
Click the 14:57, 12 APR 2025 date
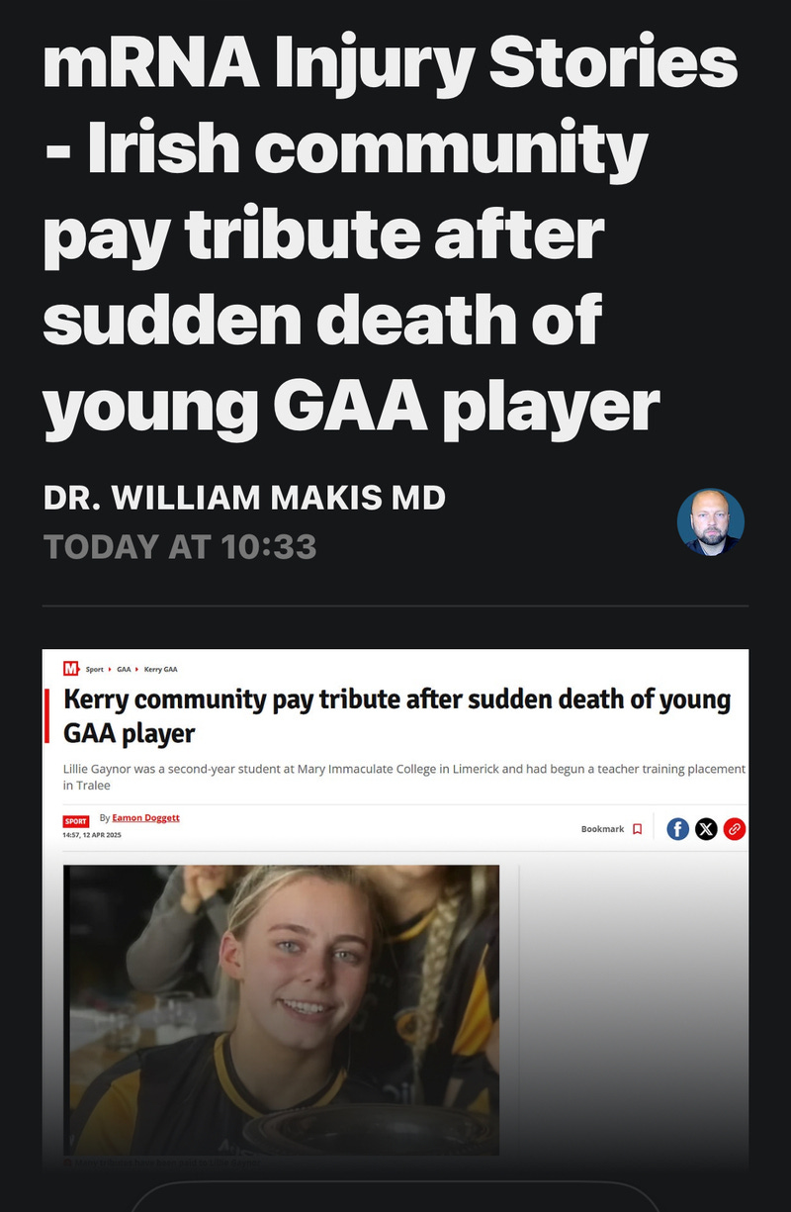tap(92, 836)
